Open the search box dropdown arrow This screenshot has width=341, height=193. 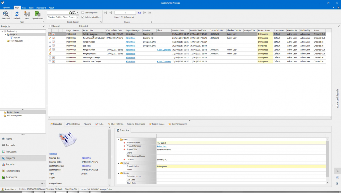click(78, 13)
